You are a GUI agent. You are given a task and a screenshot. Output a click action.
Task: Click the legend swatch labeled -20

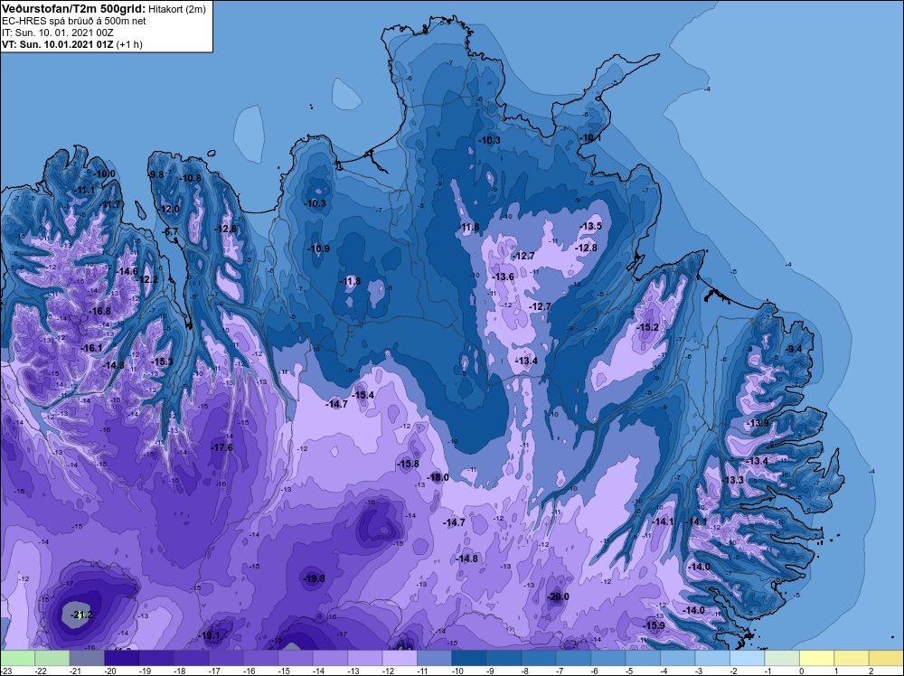(x=122, y=658)
